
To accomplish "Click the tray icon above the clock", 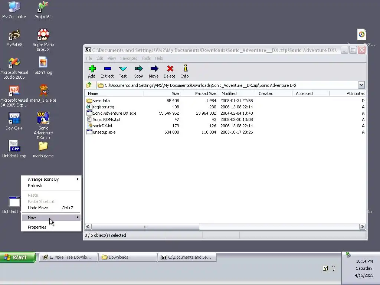I will click(x=348, y=255).
